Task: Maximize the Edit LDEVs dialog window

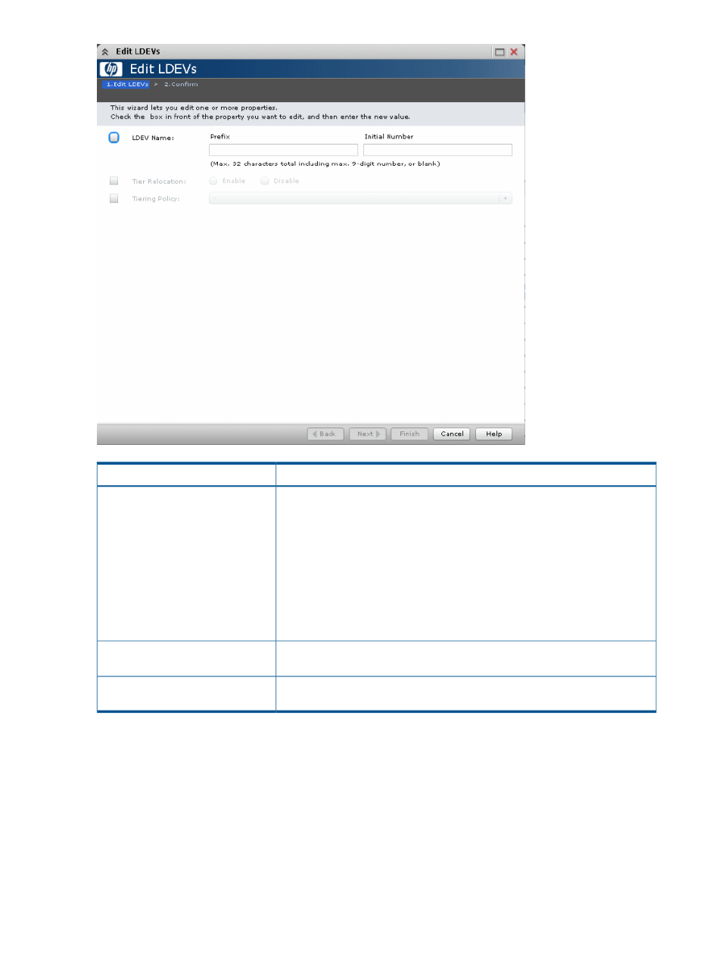Action: coord(499,52)
